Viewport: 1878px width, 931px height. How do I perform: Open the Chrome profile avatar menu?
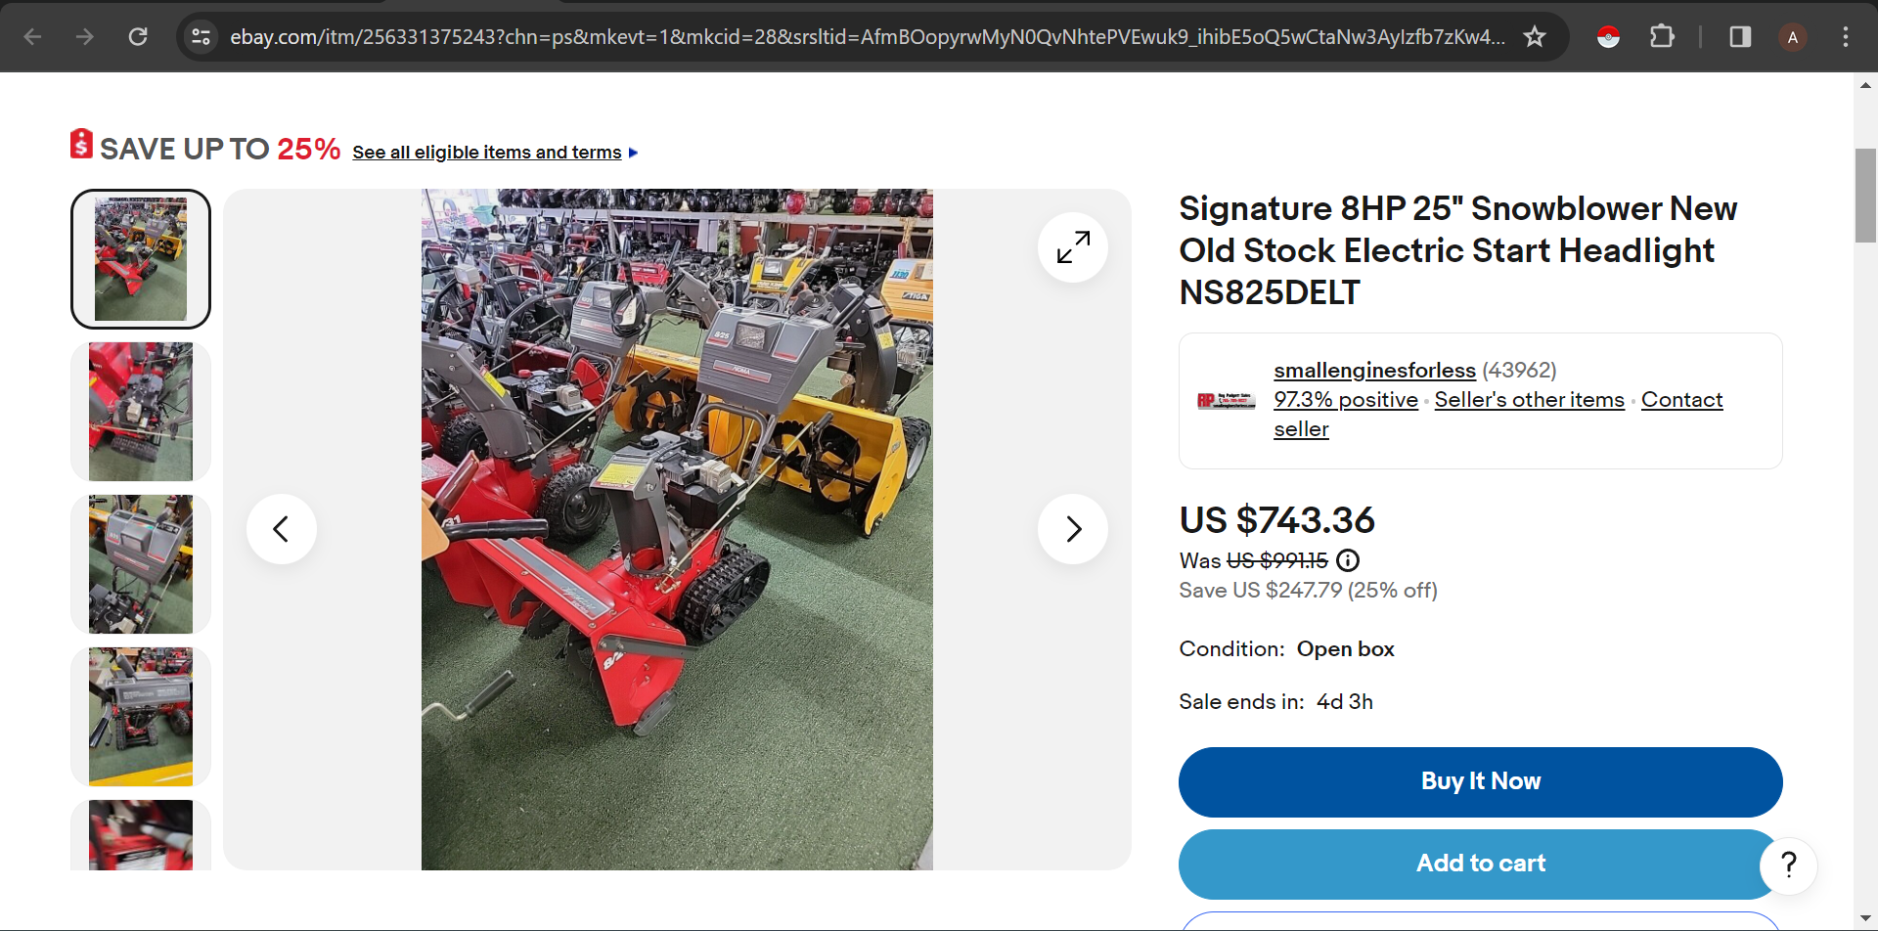[x=1792, y=37]
